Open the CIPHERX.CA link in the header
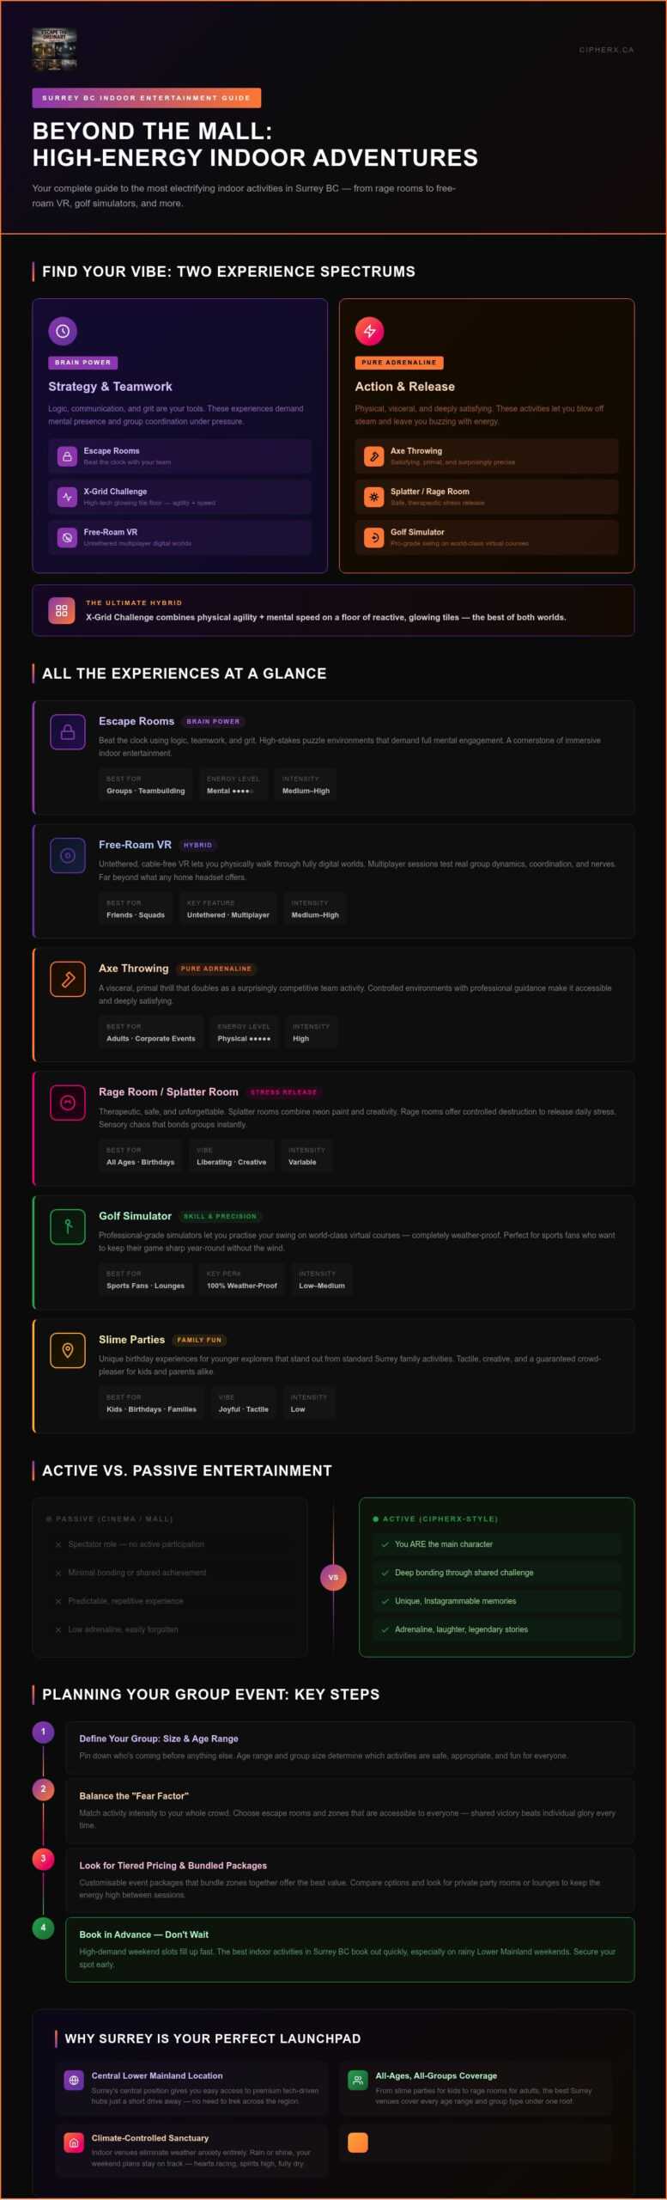 coord(606,50)
